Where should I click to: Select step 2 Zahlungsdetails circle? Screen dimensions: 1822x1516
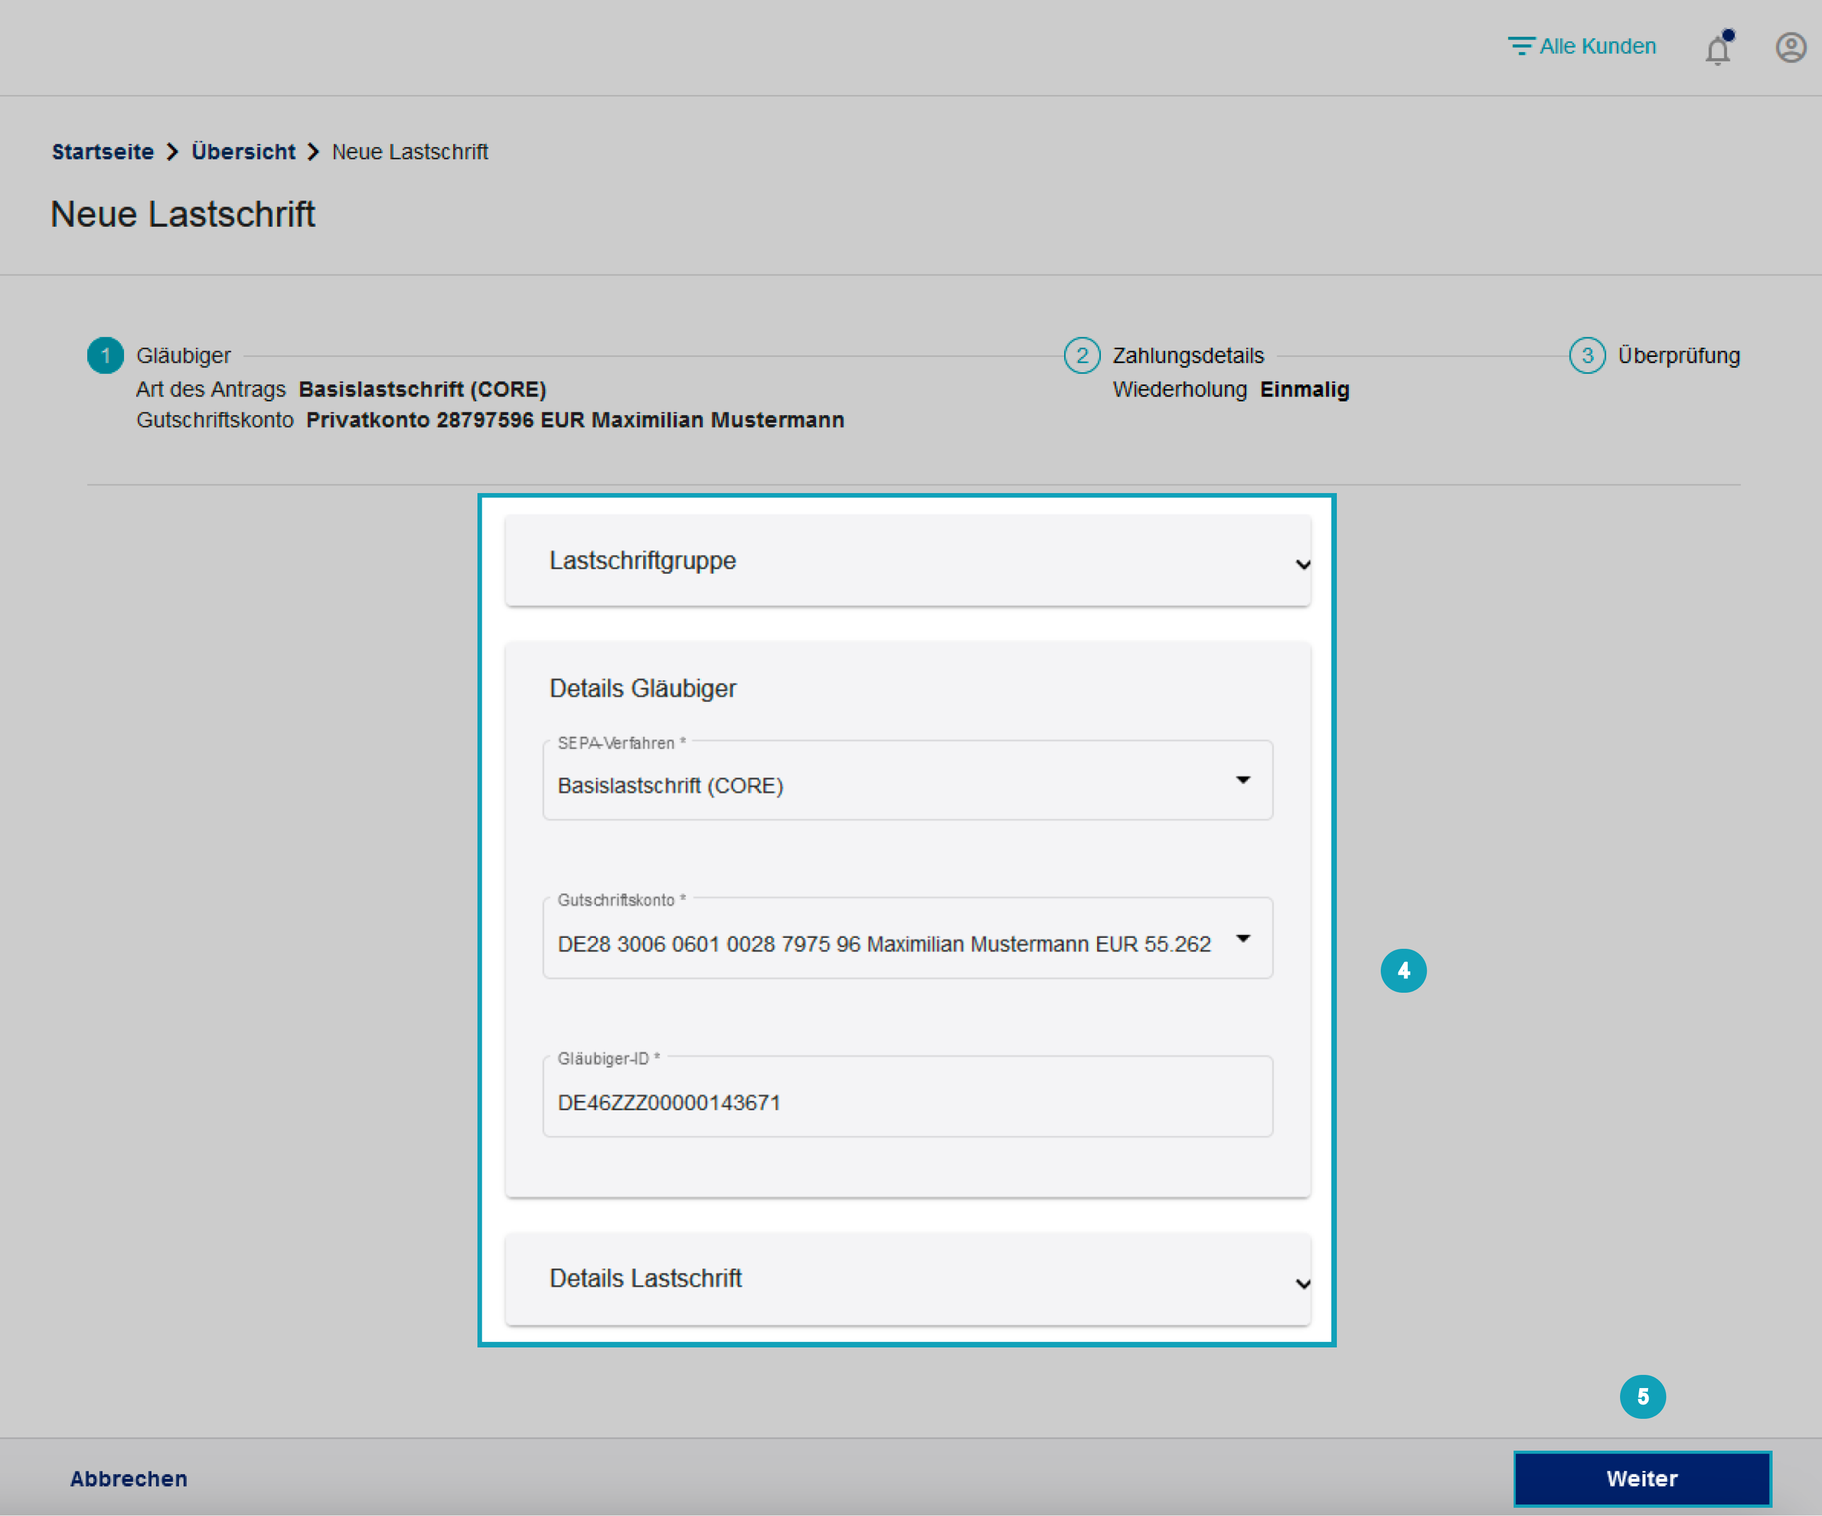coord(1082,355)
